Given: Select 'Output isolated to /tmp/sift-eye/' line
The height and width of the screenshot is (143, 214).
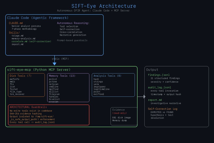Looking at the screenshot, I should tap(32, 116).
